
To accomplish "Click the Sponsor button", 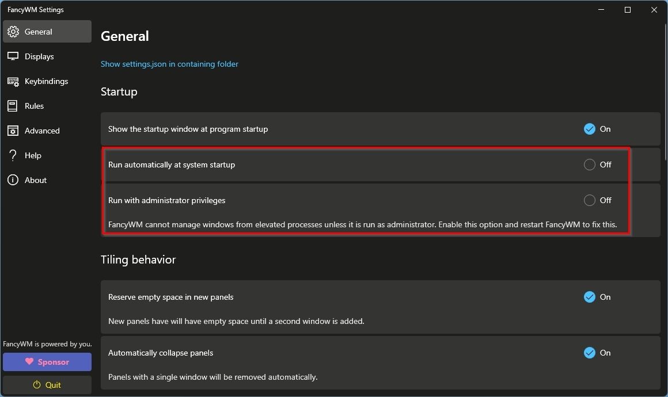I will coord(47,361).
